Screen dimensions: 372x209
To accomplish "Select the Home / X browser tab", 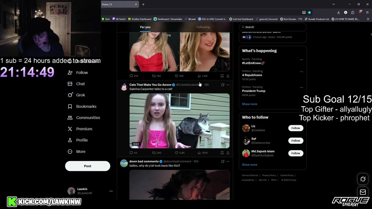I will (x=118, y=4).
